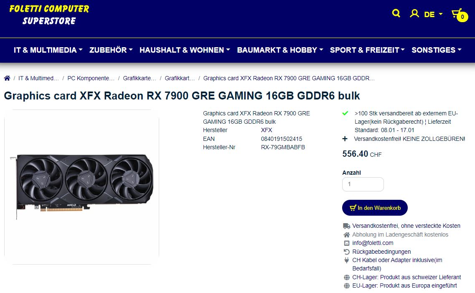Screen dimensions: 475x293
Task: Expand the ZUBEHÖR menu
Action: [x=111, y=50]
